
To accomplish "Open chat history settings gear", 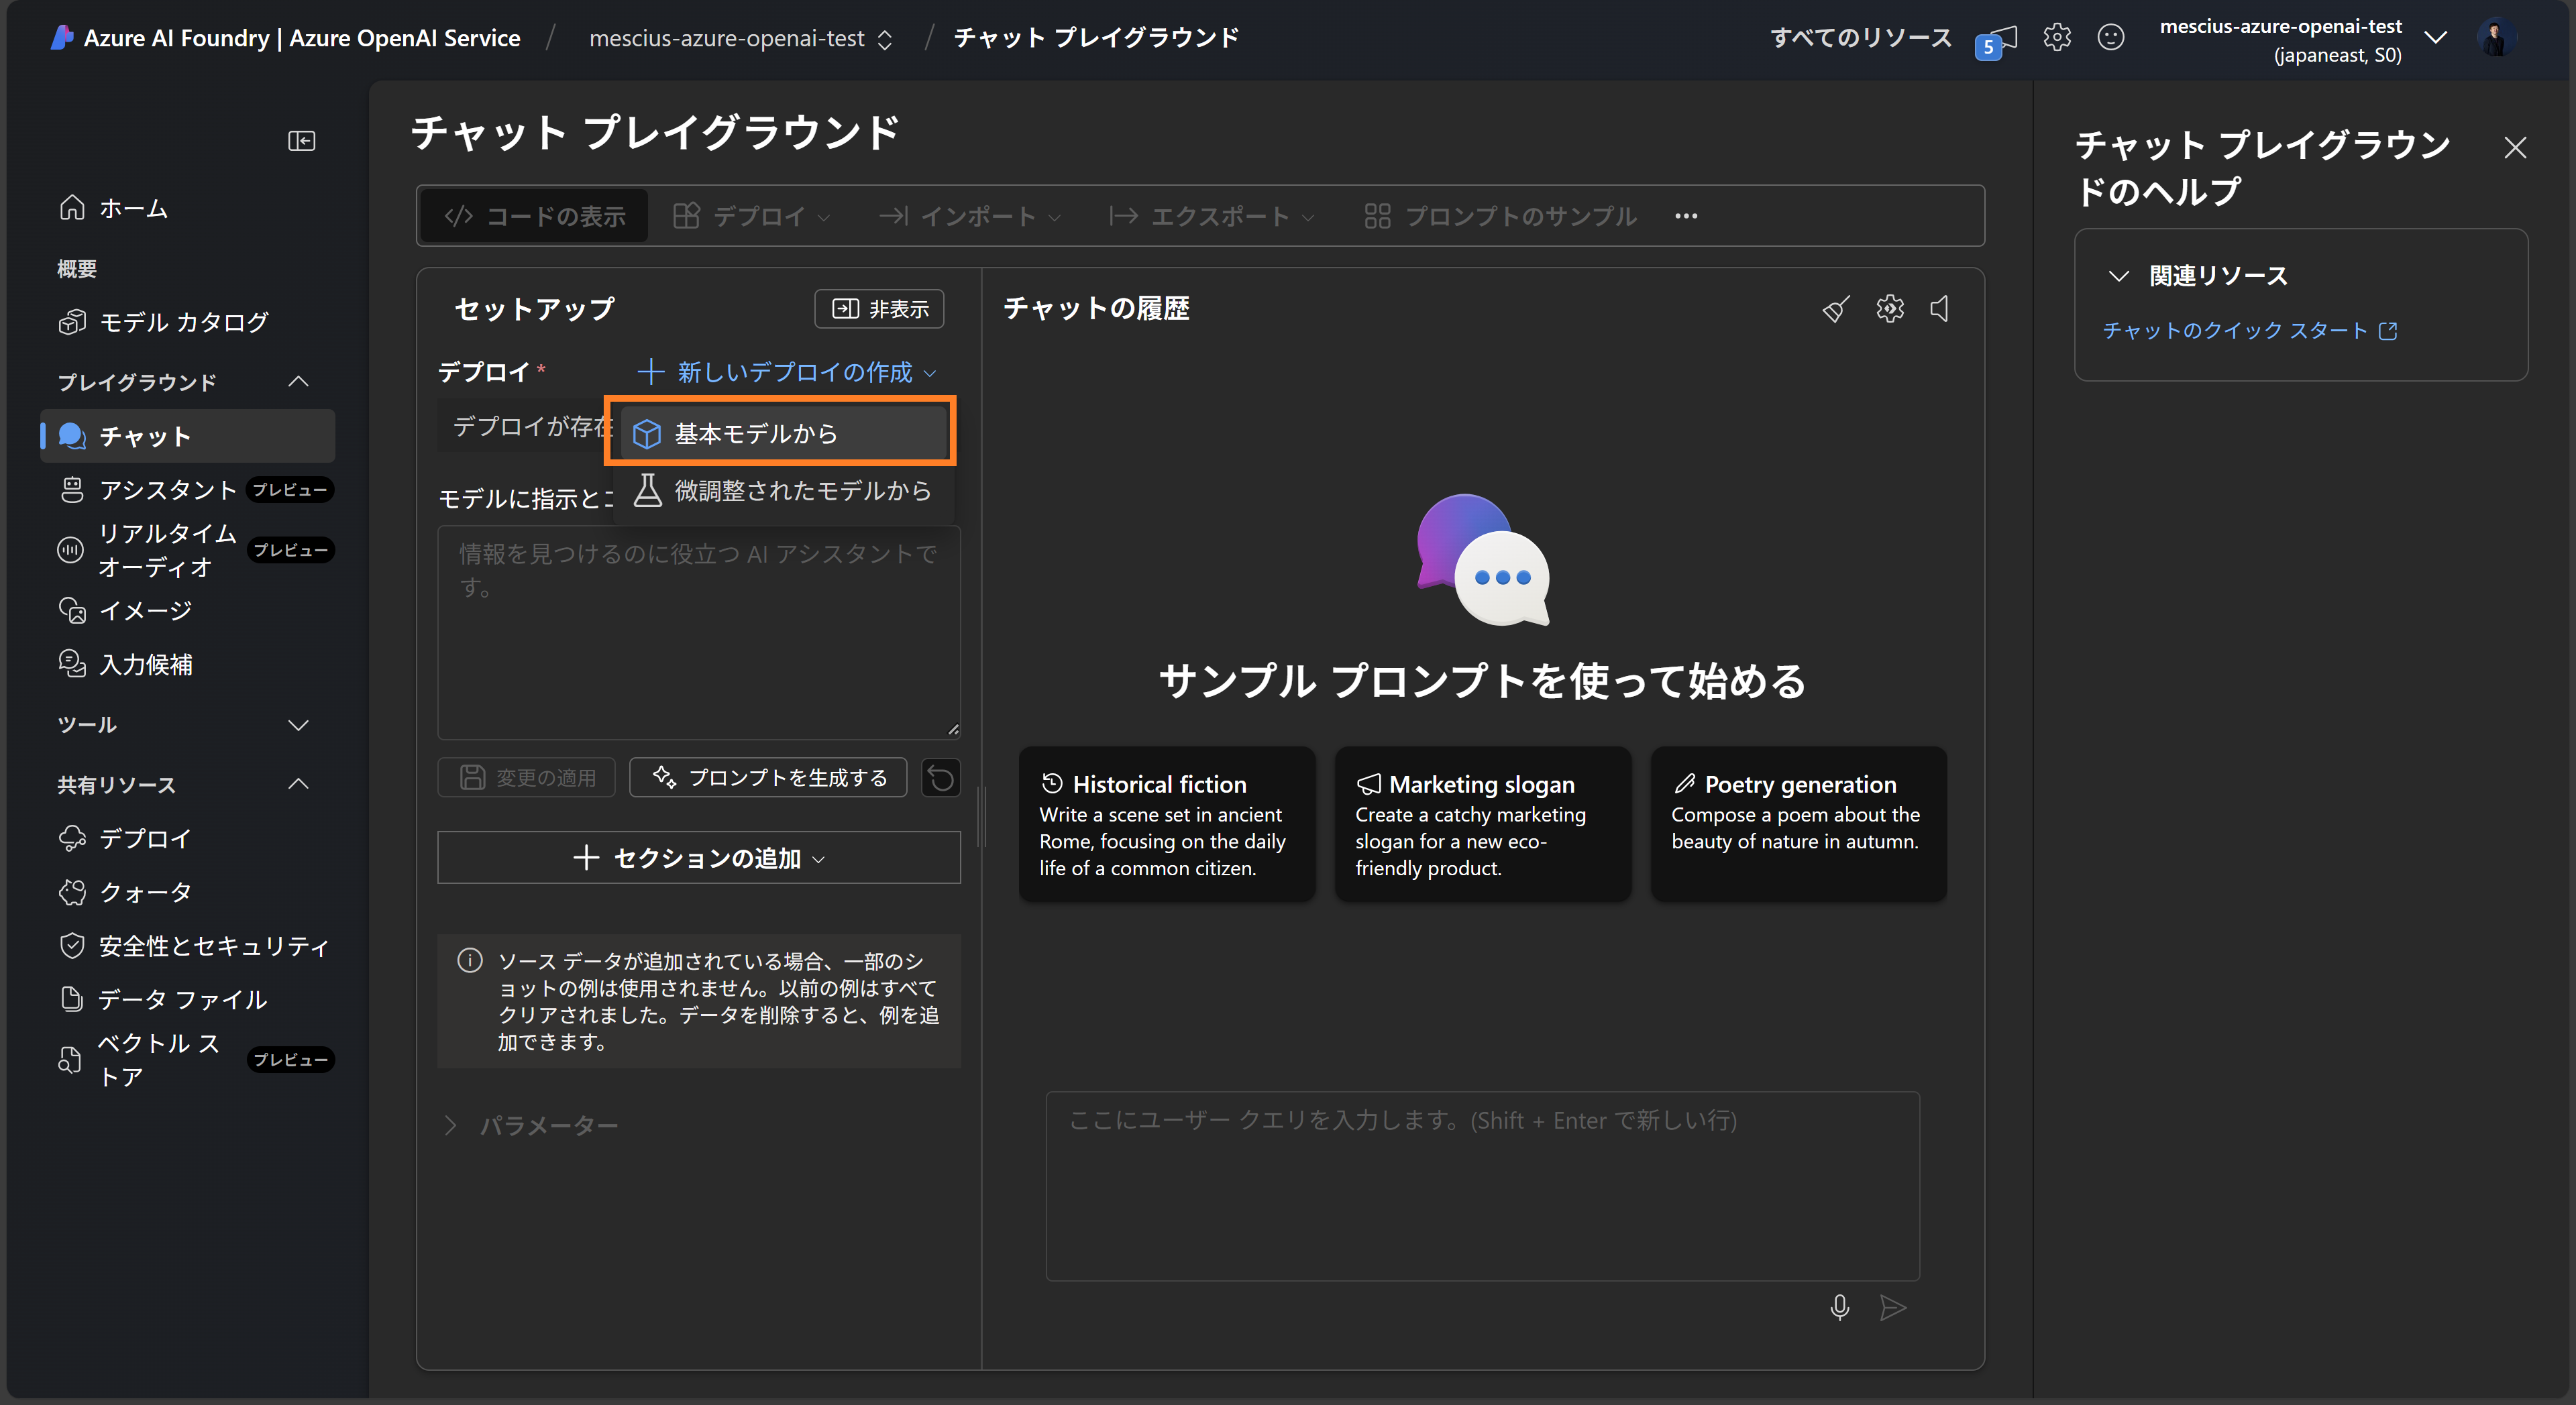I will [1890, 309].
